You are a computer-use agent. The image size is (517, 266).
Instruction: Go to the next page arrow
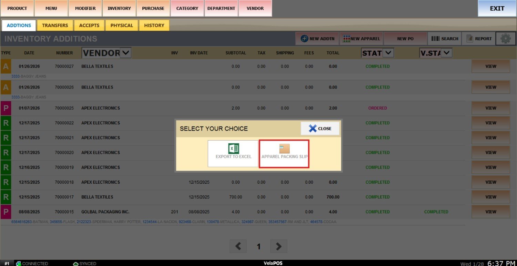[278, 246]
